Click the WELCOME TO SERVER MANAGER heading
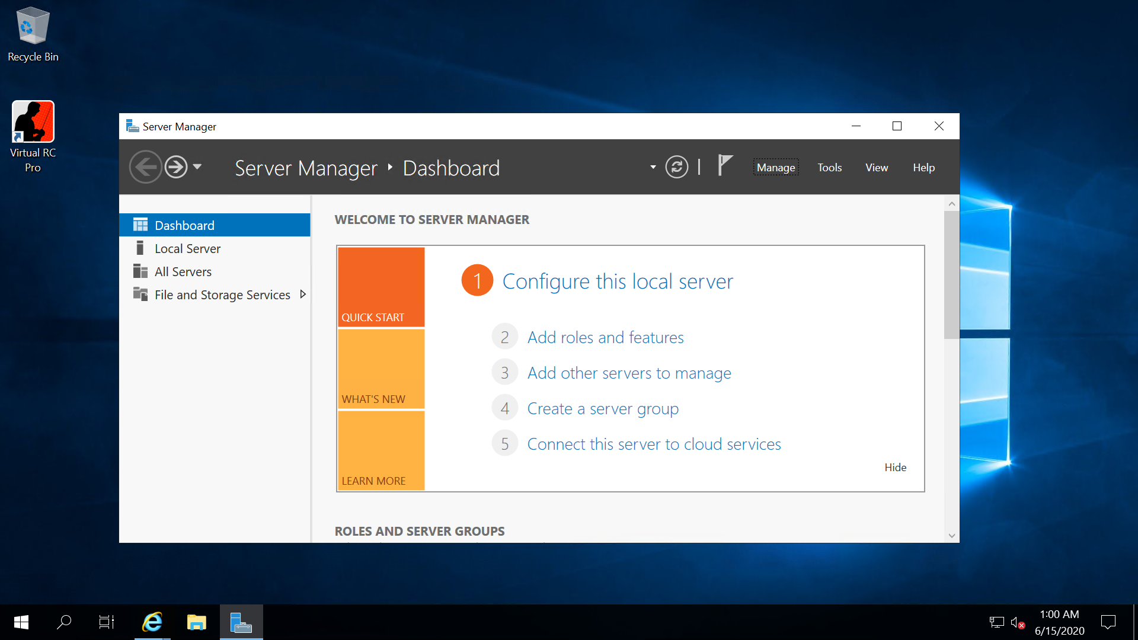The height and width of the screenshot is (640, 1138). 431,220
